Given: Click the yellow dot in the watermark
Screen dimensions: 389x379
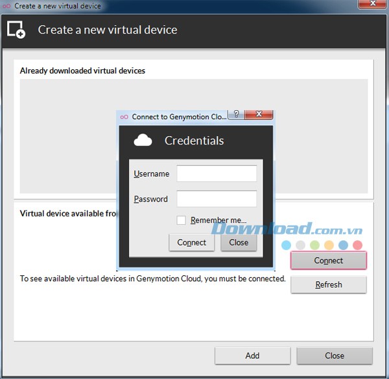Looking at the screenshot, I should coord(329,246).
